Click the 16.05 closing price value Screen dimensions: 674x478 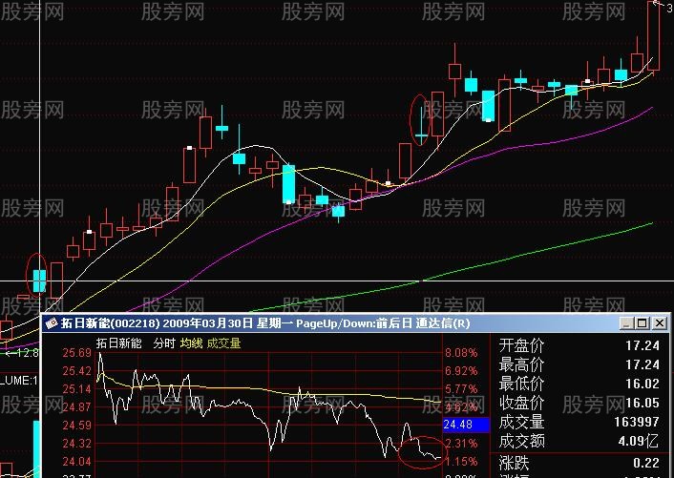pyautogui.click(x=642, y=403)
